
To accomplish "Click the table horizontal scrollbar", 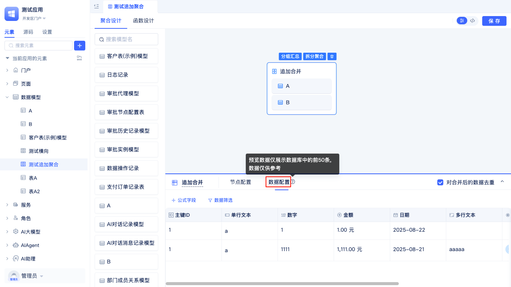I will (282, 284).
